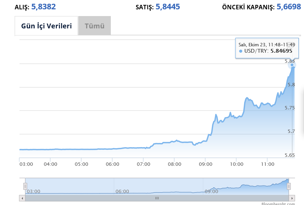Click the 09:00 label on the time axis

(206, 164)
